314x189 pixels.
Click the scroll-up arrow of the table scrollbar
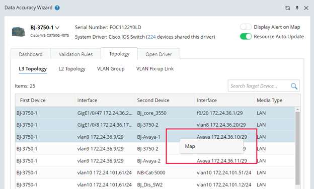[297, 110]
